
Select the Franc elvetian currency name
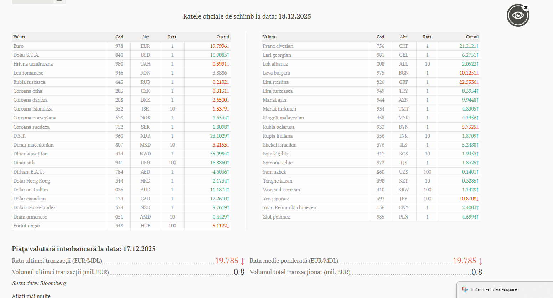(278, 46)
